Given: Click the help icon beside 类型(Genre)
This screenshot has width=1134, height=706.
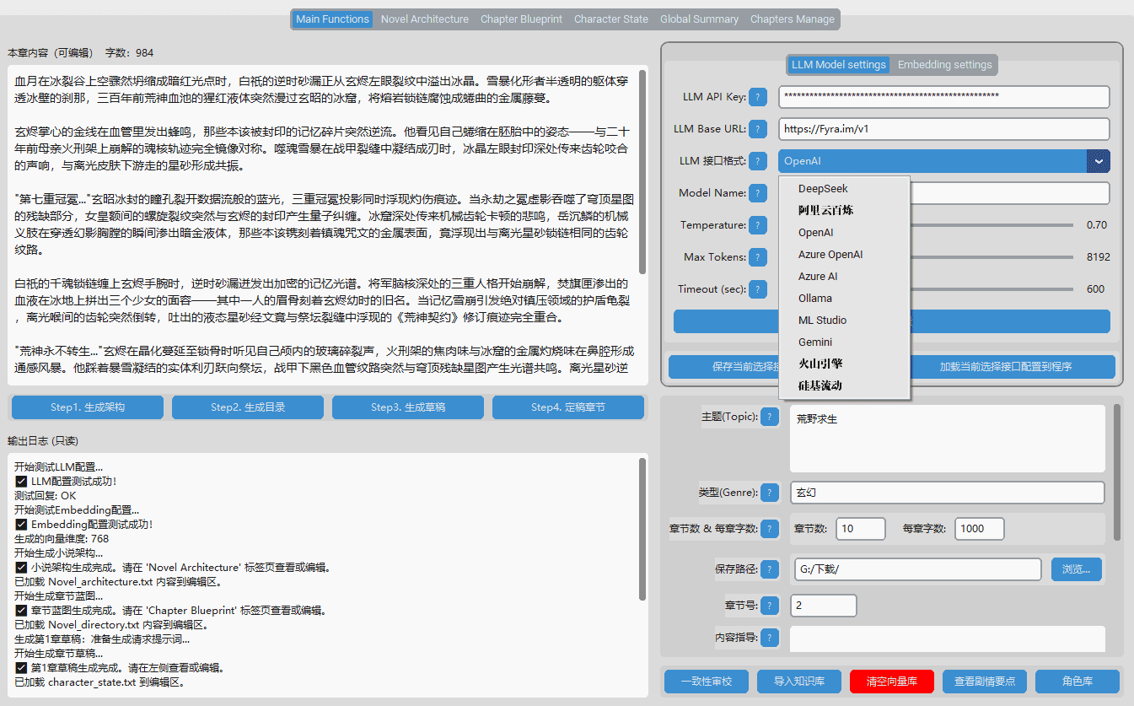Looking at the screenshot, I should click(x=770, y=493).
